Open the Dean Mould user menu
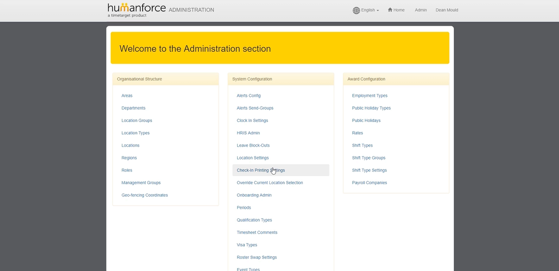559x271 pixels. pos(447,10)
